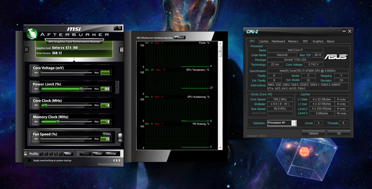Toggle Apply overclocking at system startup
Viewport: 372px width, 189px height.
coord(29,160)
